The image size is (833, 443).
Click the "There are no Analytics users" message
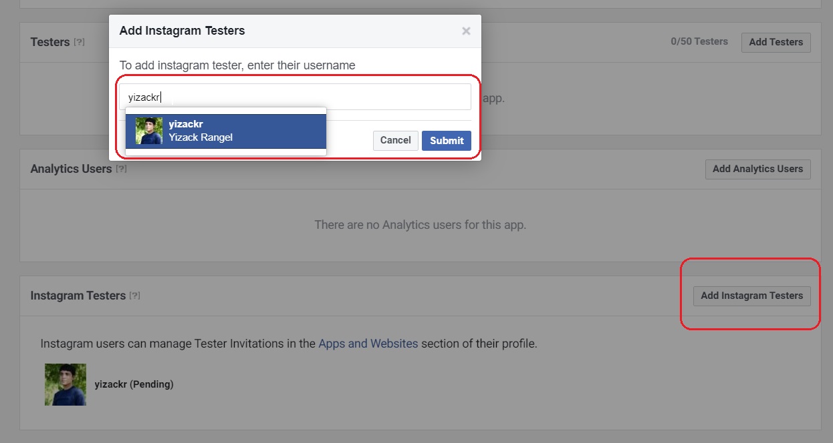click(421, 225)
